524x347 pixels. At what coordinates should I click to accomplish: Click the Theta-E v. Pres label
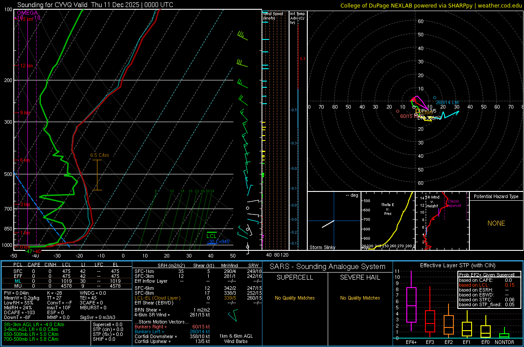tap(388, 209)
